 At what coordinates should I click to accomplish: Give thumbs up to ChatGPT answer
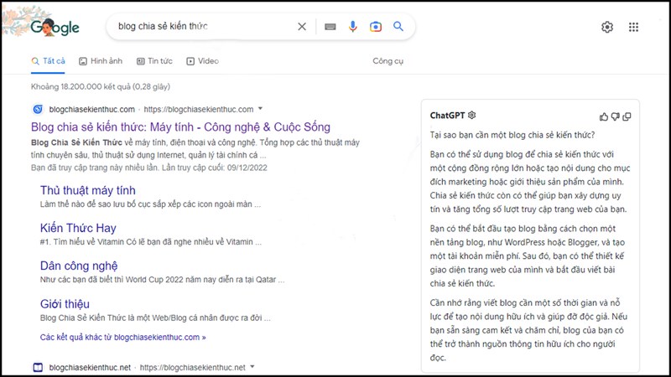tap(604, 116)
